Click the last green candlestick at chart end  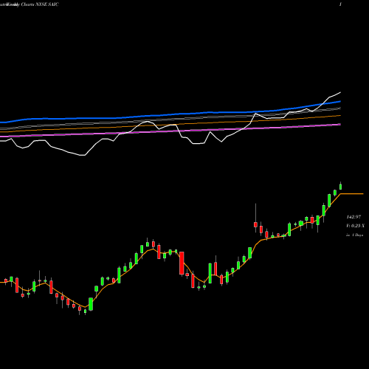point(341,186)
